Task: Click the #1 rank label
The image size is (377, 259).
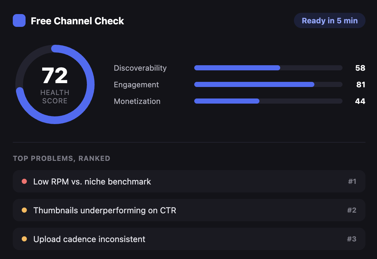Action: (352, 181)
